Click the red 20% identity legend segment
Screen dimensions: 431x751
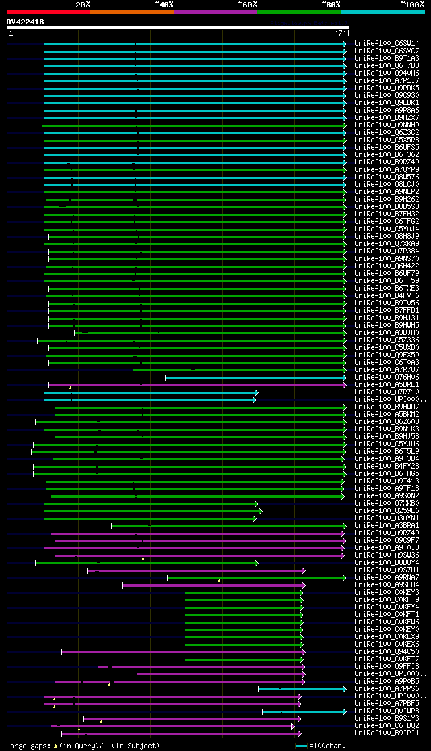click(x=48, y=12)
